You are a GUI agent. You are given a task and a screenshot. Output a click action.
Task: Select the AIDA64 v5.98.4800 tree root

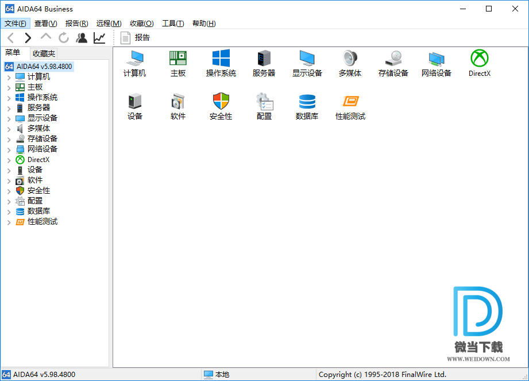coord(39,67)
